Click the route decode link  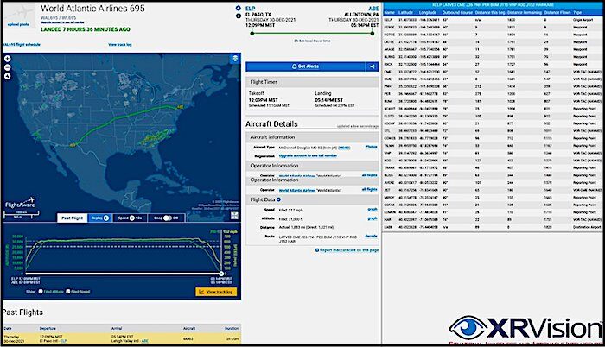371,236
